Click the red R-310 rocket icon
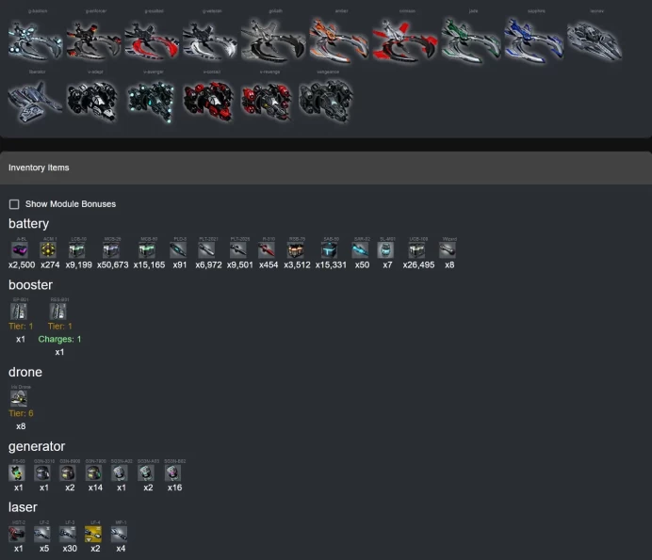 (267, 250)
